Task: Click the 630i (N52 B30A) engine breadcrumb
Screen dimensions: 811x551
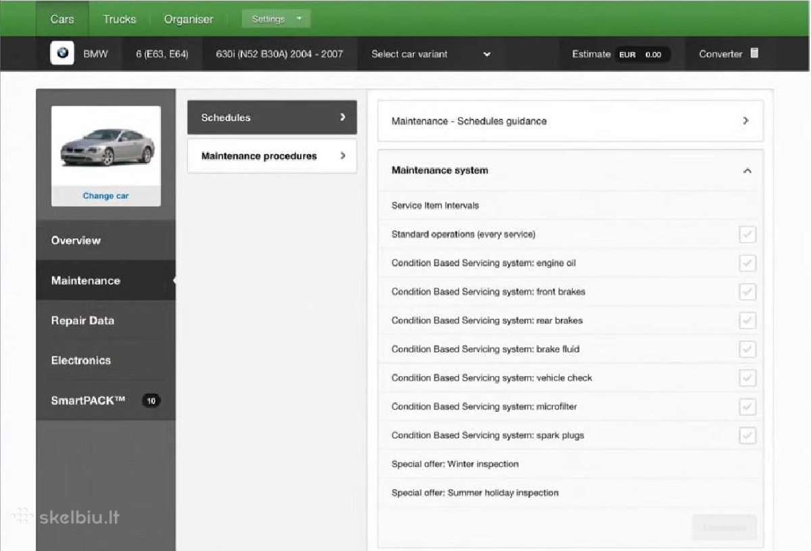Action: click(279, 54)
